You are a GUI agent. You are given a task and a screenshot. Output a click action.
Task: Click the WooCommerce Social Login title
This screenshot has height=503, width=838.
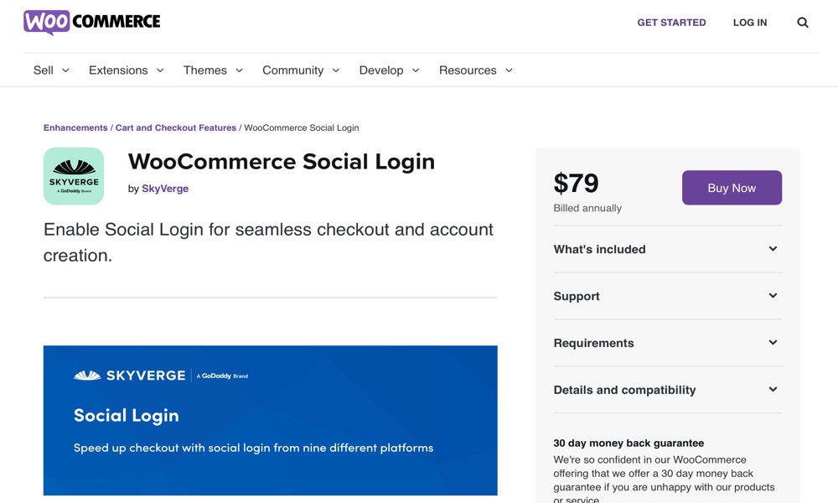tap(281, 162)
